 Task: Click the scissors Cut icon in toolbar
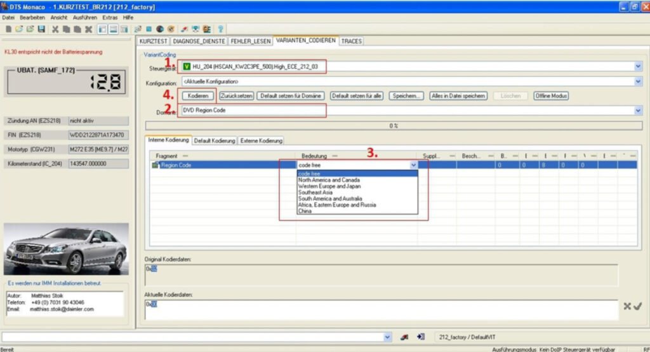coord(56,29)
